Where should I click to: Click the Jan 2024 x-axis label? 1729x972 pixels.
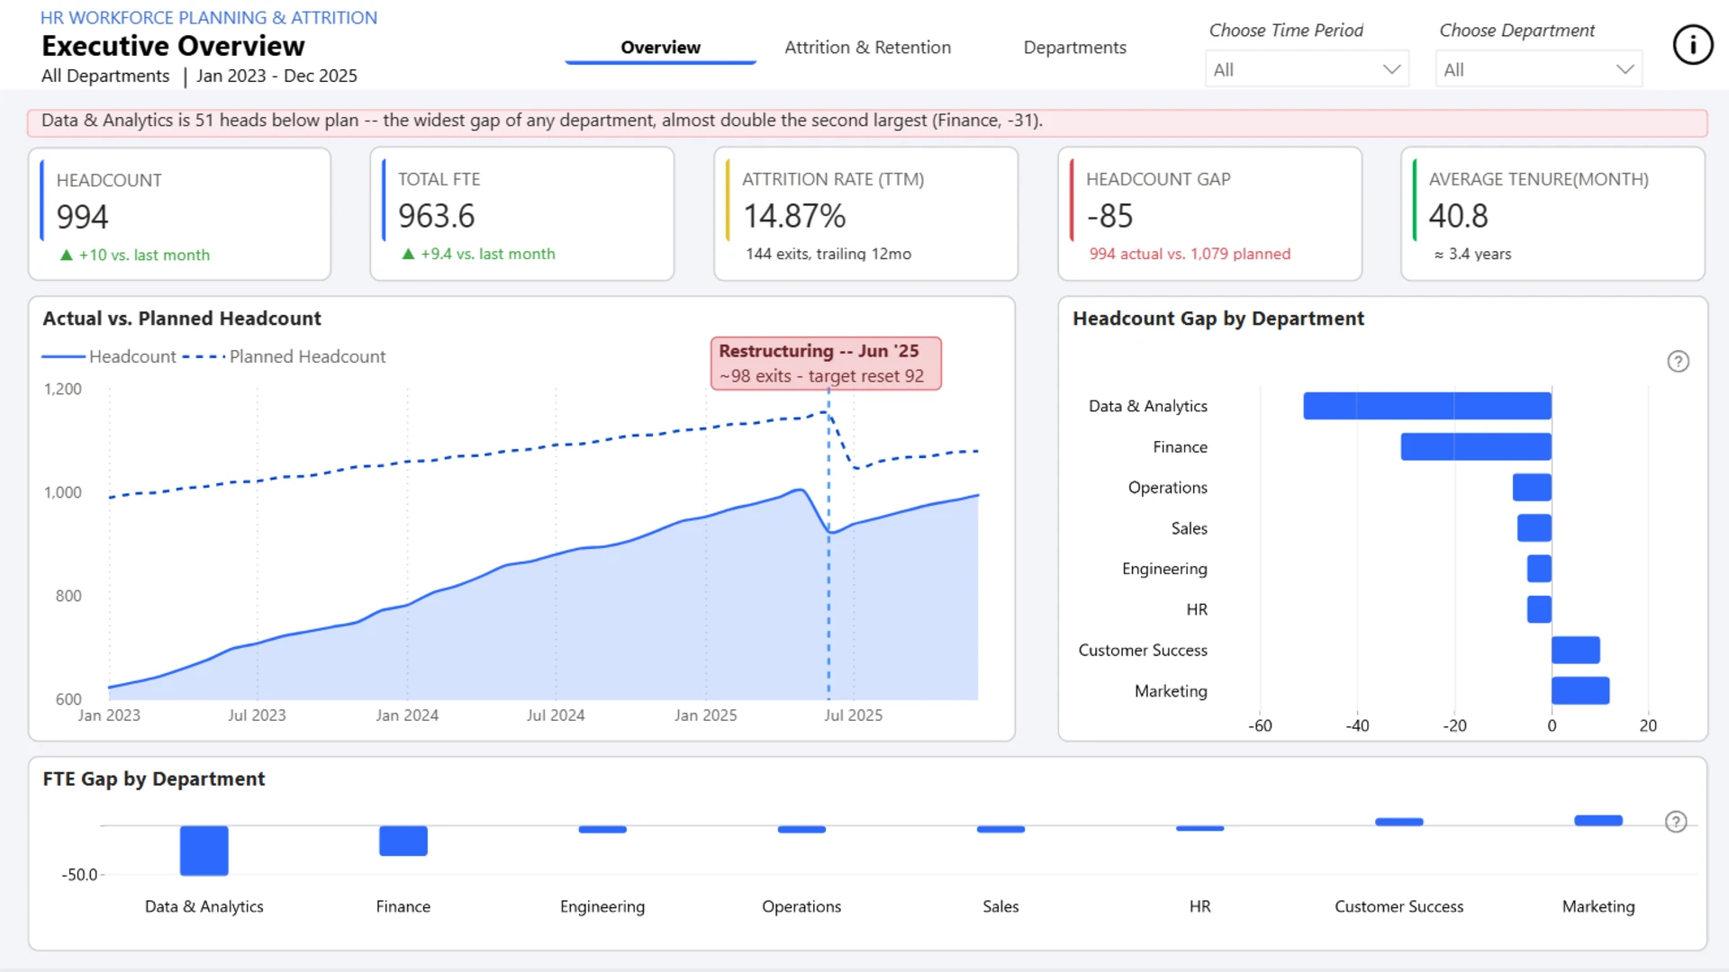coord(407,715)
